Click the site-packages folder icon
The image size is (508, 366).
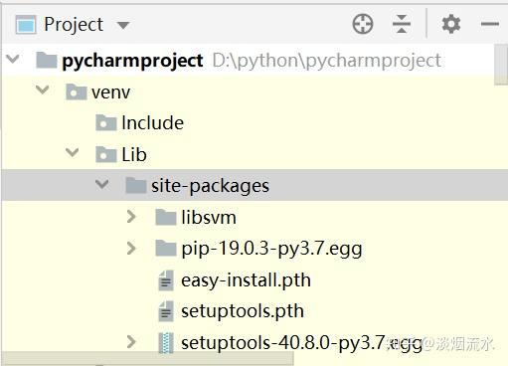pos(136,185)
